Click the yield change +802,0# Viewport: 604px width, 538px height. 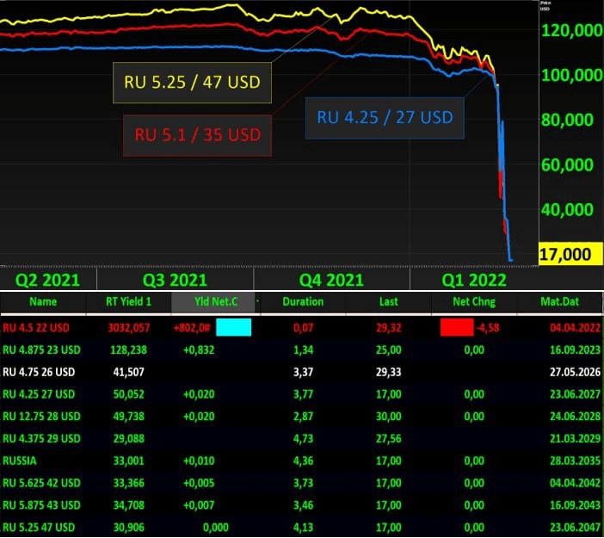click(x=192, y=328)
